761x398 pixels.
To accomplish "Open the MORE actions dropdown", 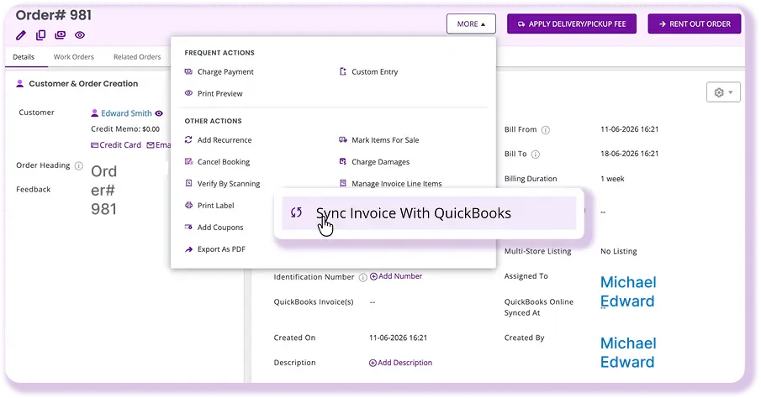I will pyautogui.click(x=471, y=24).
